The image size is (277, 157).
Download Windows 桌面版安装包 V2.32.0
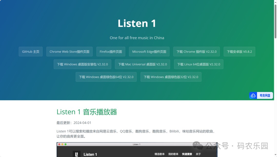coord(82,64)
